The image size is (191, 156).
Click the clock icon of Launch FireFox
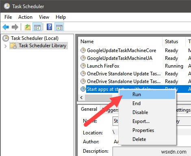click(x=83, y=66)
